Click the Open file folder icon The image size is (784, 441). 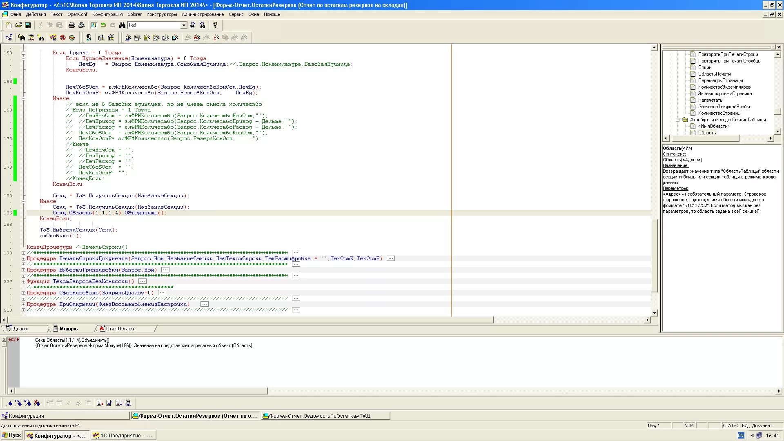18,25
